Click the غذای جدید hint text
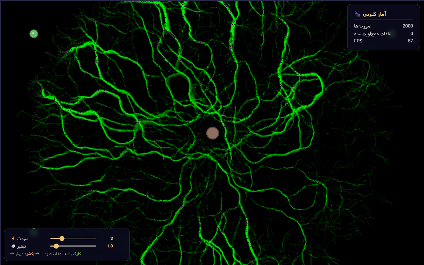The height and width of the screenshot is (265, 424). click(53, 254)
